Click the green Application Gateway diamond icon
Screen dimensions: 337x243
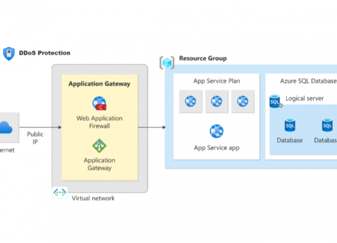click(x=99, y=146)
